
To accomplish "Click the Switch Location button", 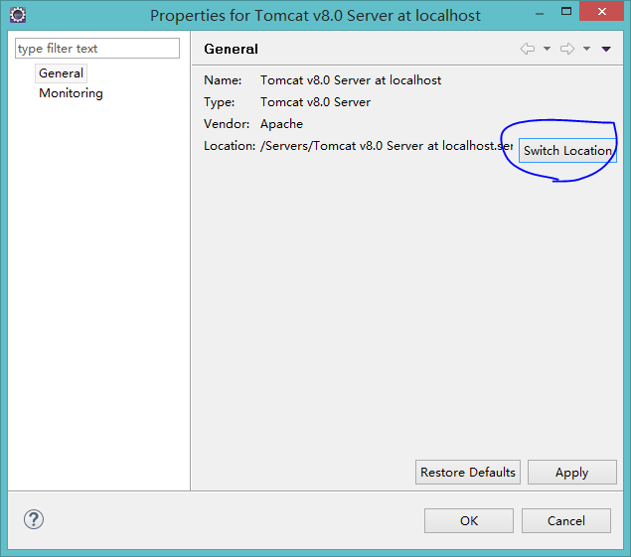I will pos(567,150).
